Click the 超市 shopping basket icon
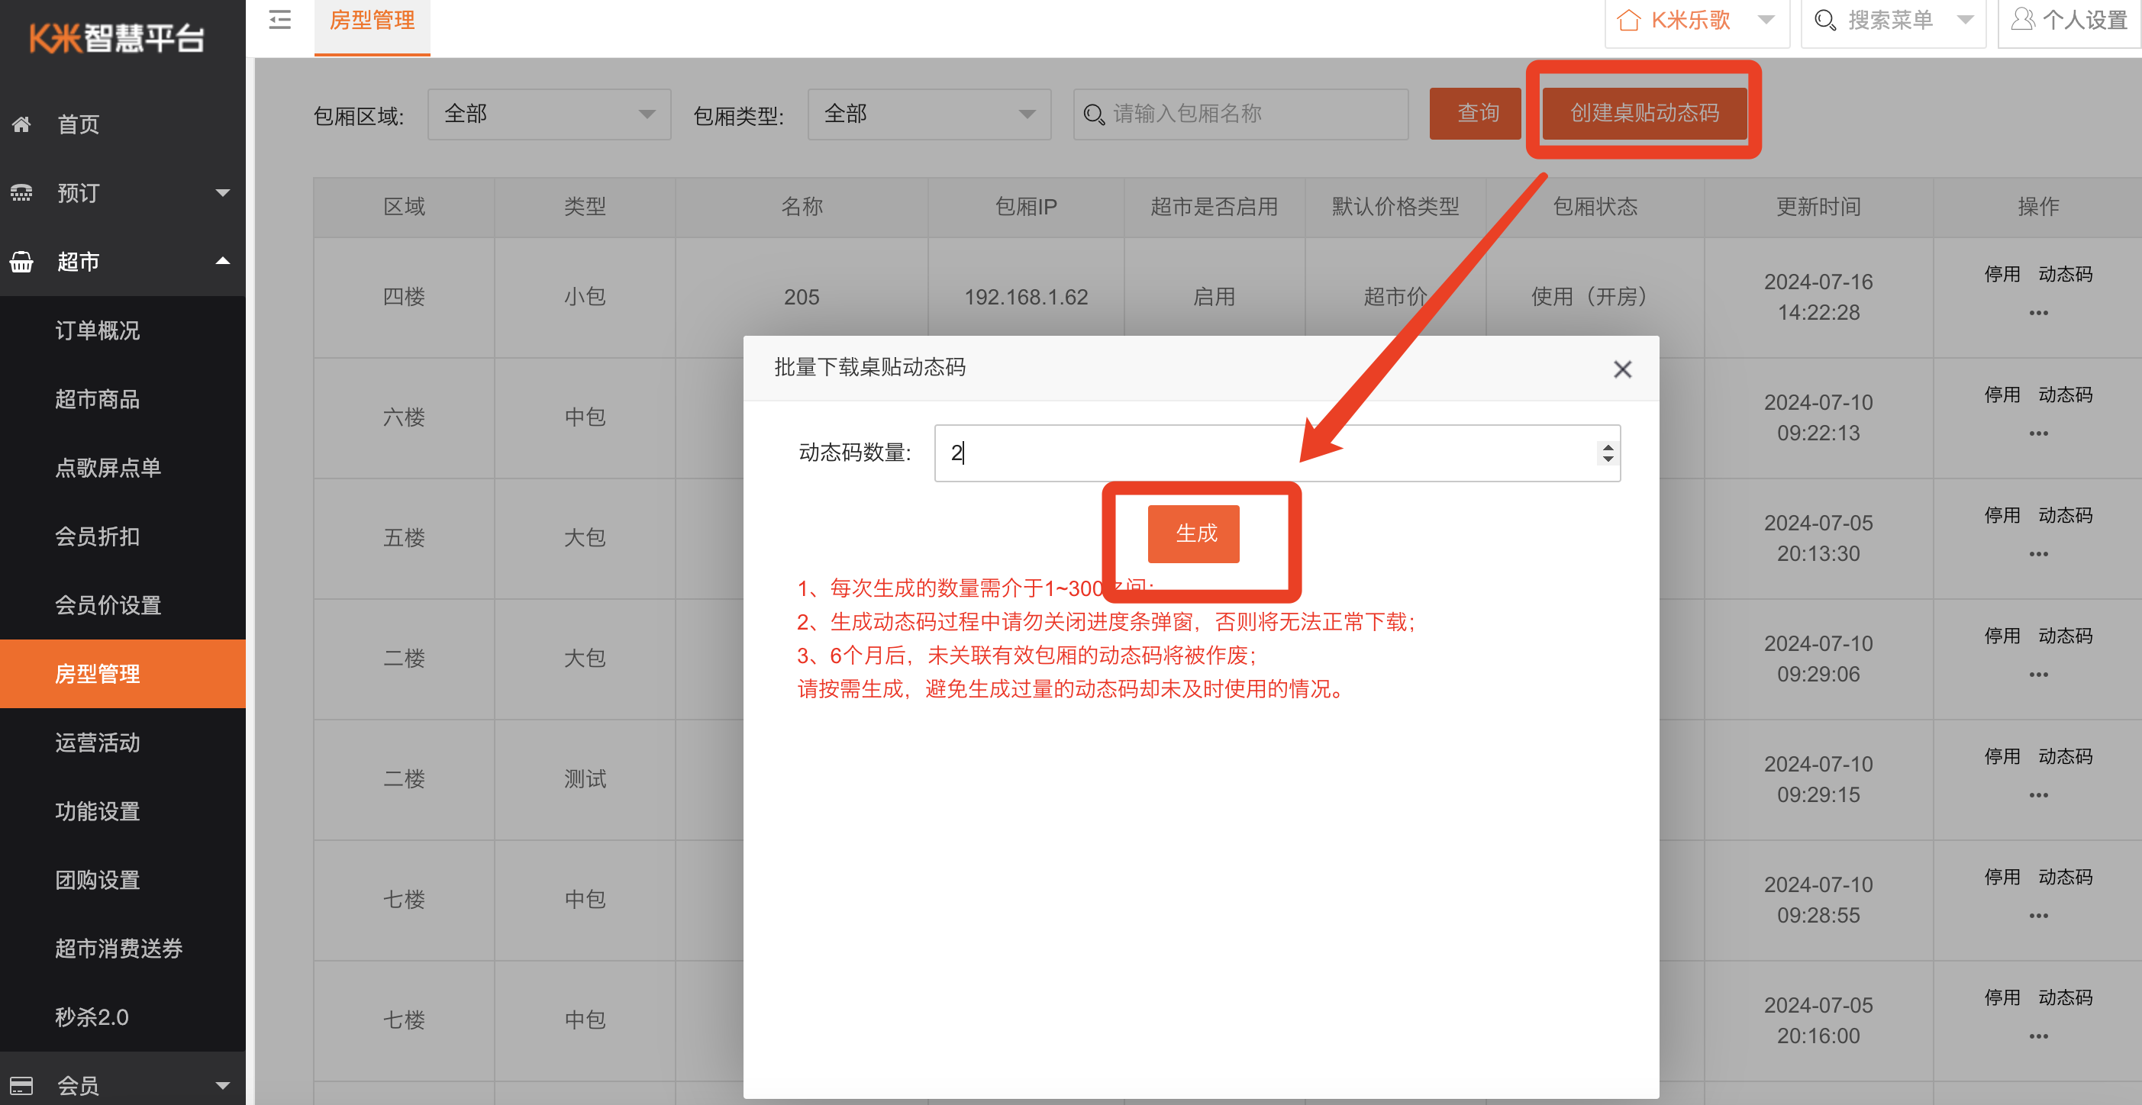Viewport: 2142px width, 1105px height. coord(21,262)
